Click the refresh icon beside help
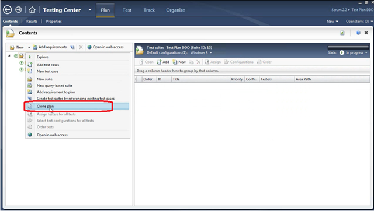Viewport: 374px width, 211px height. 342,33
